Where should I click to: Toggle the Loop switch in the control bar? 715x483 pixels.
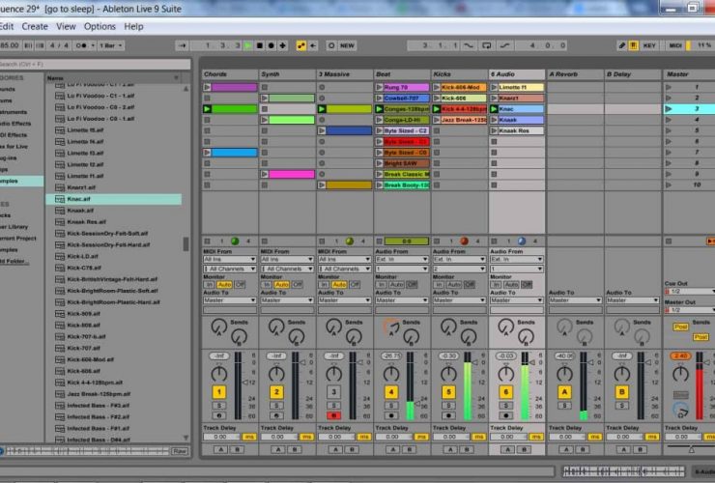(x=487, y=45)
